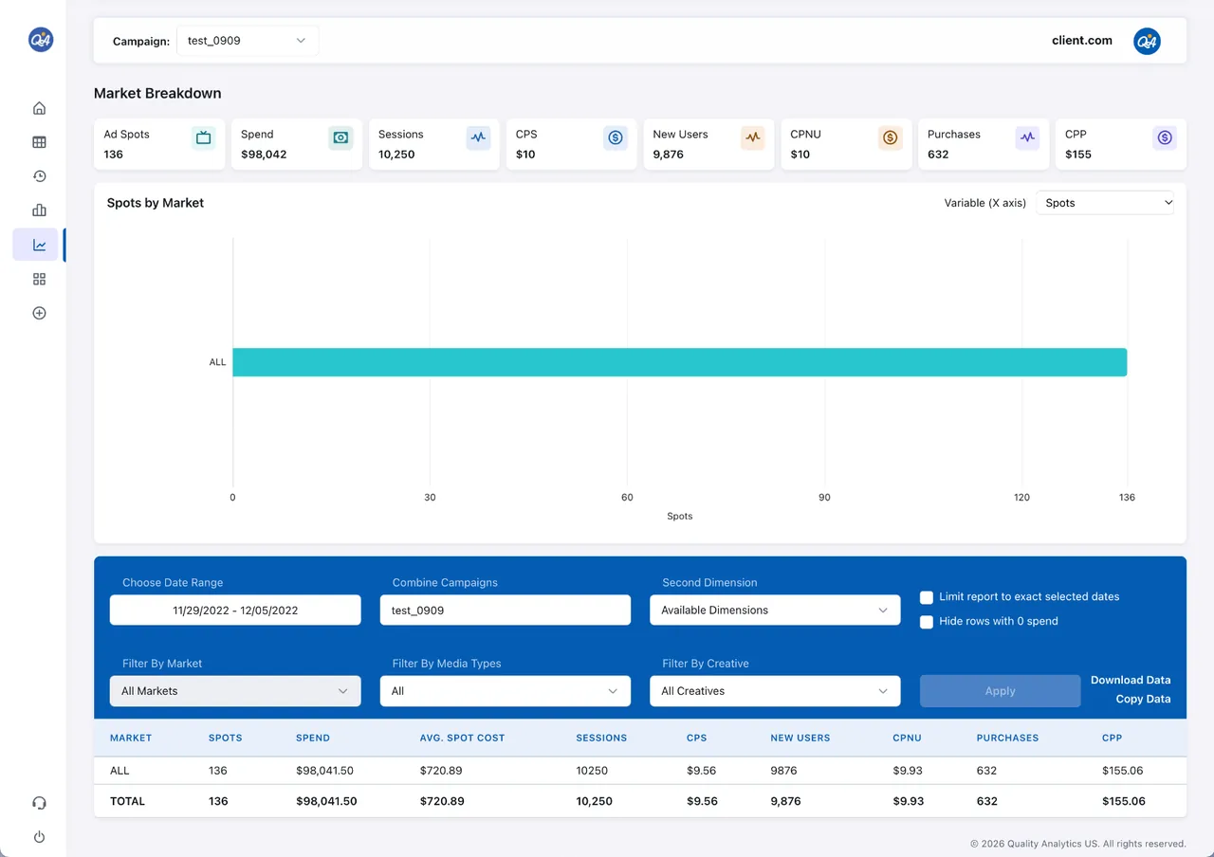This screenshot has width=1214, height=857.
Task: Sort by the SPOTS column header
Action: click(x=226, y=738)
